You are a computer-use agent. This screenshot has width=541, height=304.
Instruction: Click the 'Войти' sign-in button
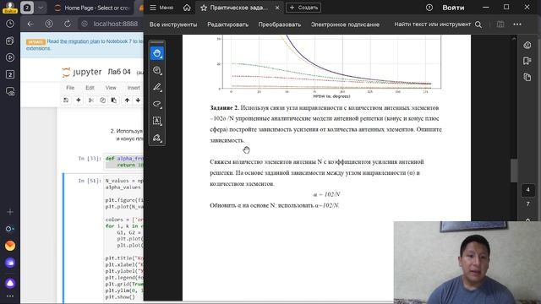pyautogui.click(x=453, y=8)
